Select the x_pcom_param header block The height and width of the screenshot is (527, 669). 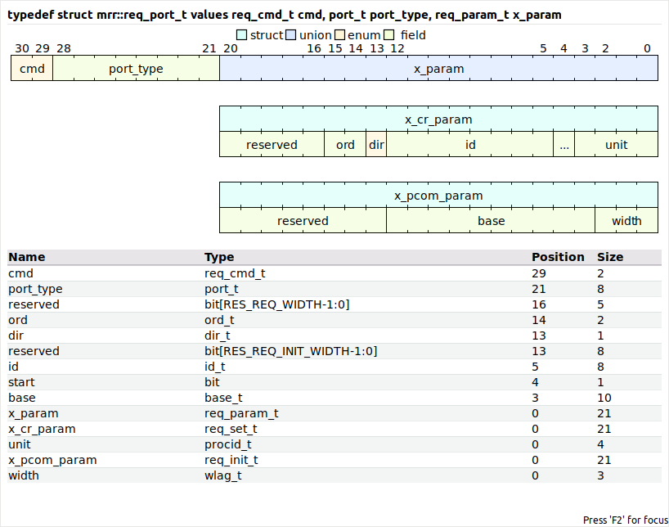(438, 196)
